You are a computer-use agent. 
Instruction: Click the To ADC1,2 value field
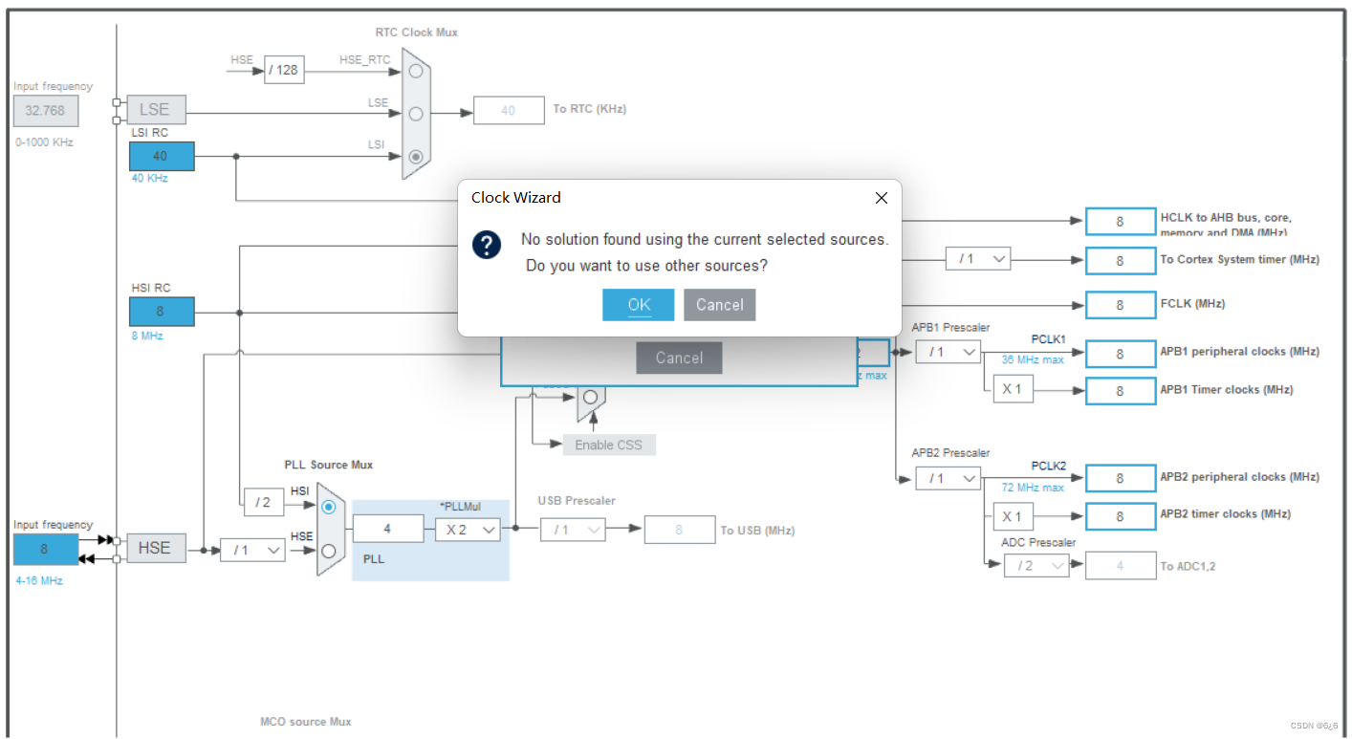(1121, 566)
